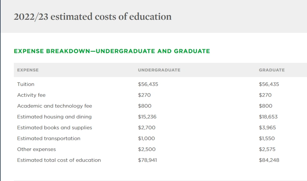The image size is (307, 181).
Task: Click the Expense Breakdown—Undergraduate and Graduate green heading
Action: point(112,51)
